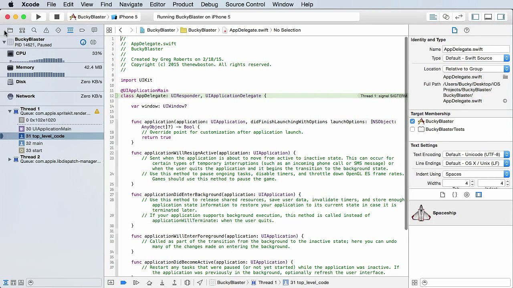Show the Object library

point(467,194)
